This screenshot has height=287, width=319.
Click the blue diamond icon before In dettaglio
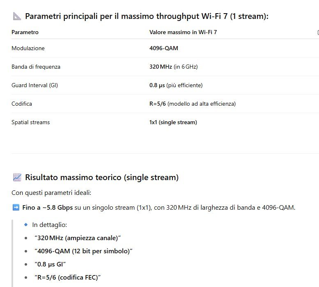coord(26,225)
